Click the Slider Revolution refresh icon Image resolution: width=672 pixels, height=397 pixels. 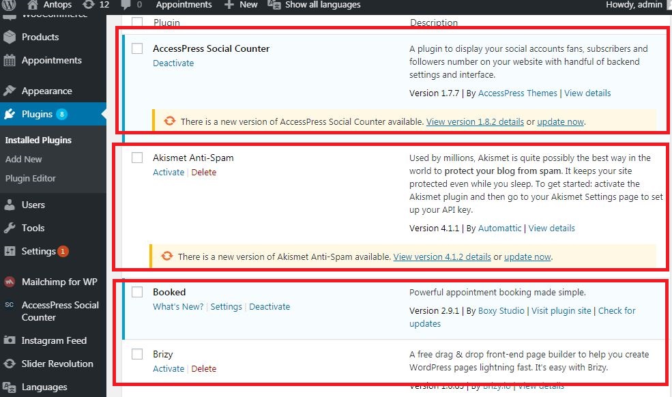(x=10, y=364)
